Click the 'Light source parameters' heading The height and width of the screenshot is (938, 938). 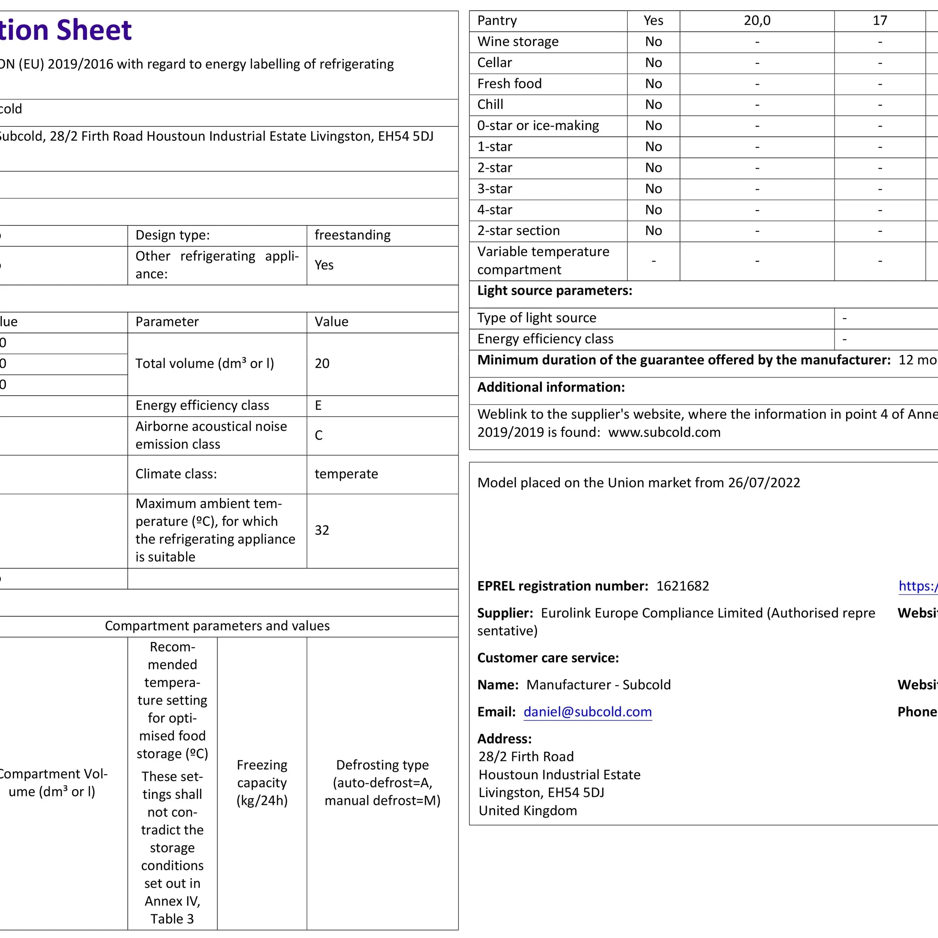click(554, 290)
